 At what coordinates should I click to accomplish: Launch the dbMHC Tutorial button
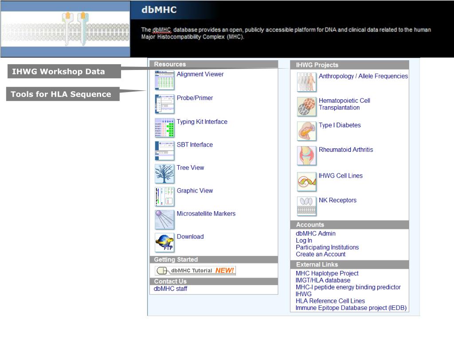coord(195,270)
